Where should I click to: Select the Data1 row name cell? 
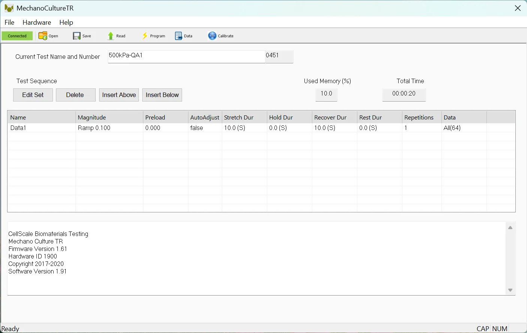pos(42,128)
